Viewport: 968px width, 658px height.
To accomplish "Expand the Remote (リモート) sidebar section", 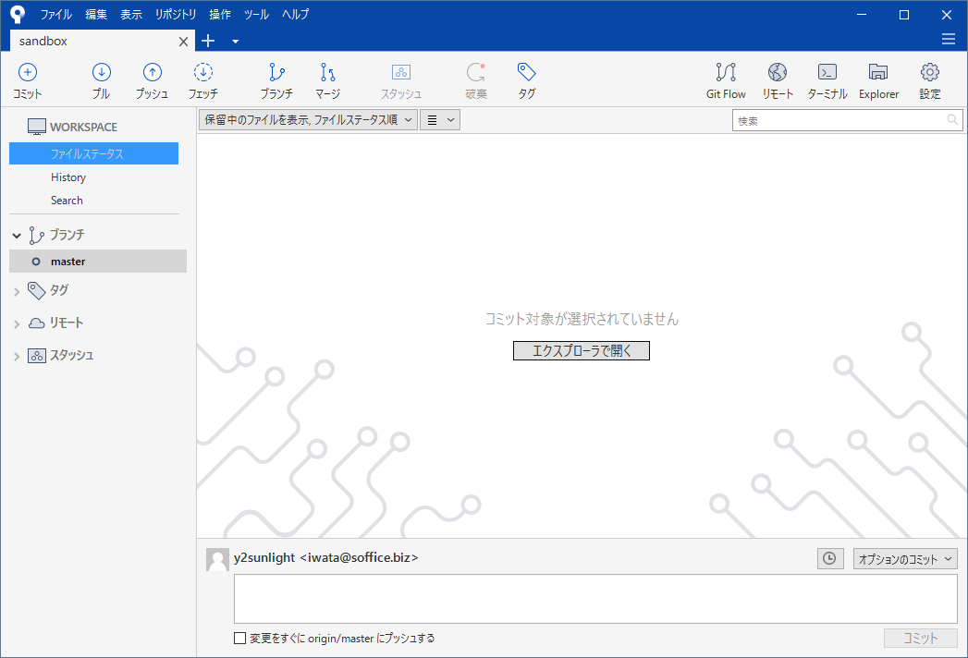I will [17, 323].
